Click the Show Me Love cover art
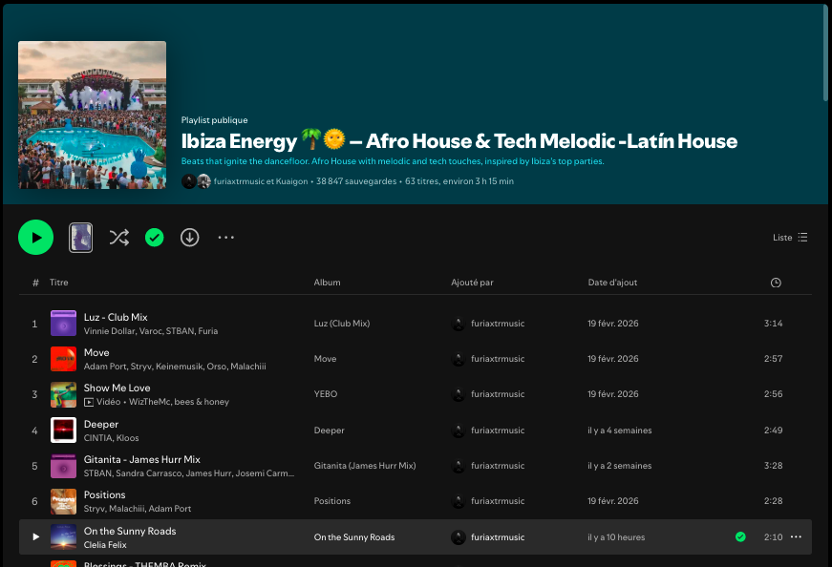The width and height of the screenshot is (832, 567). click(63, 394)
